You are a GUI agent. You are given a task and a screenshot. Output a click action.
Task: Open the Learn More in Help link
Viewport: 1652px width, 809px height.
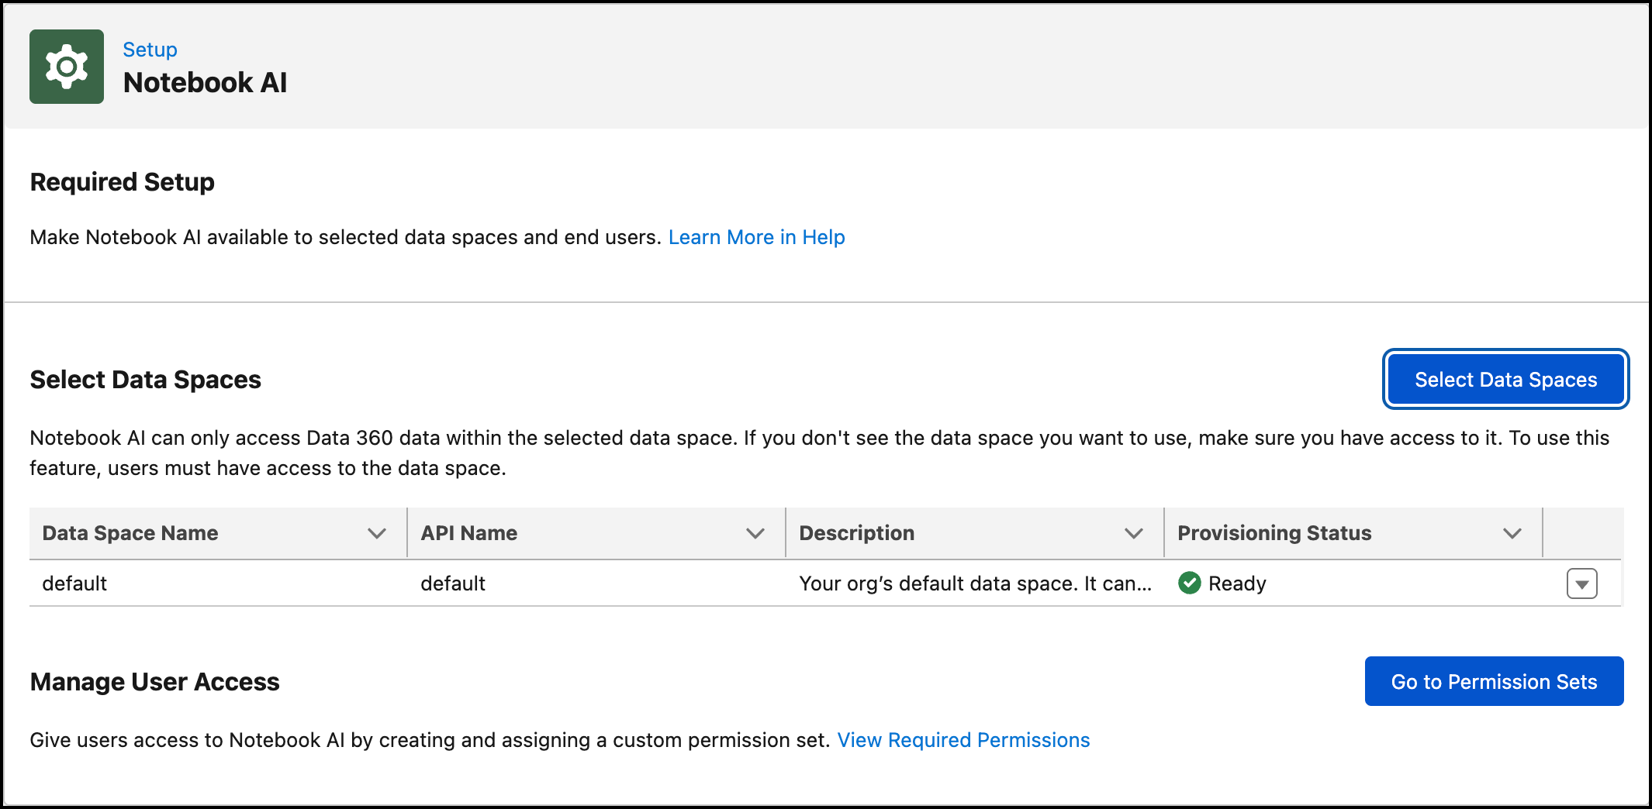(x=756, y=237)
